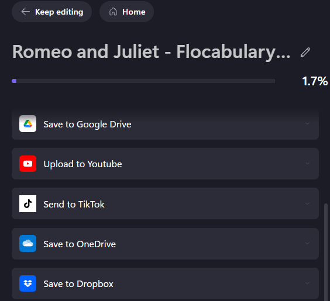Click the vertical scrollbar on the right
The height and width of the screenshot is (301, 330).
pos(326,251)
